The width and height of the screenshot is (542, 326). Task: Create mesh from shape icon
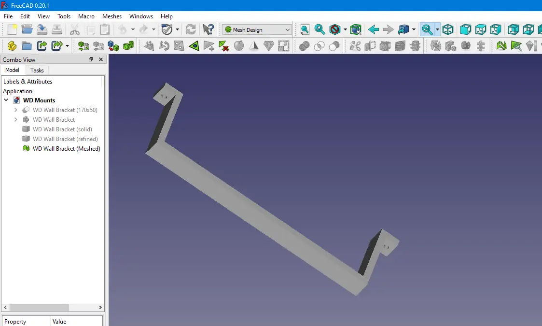coord(83,46)
